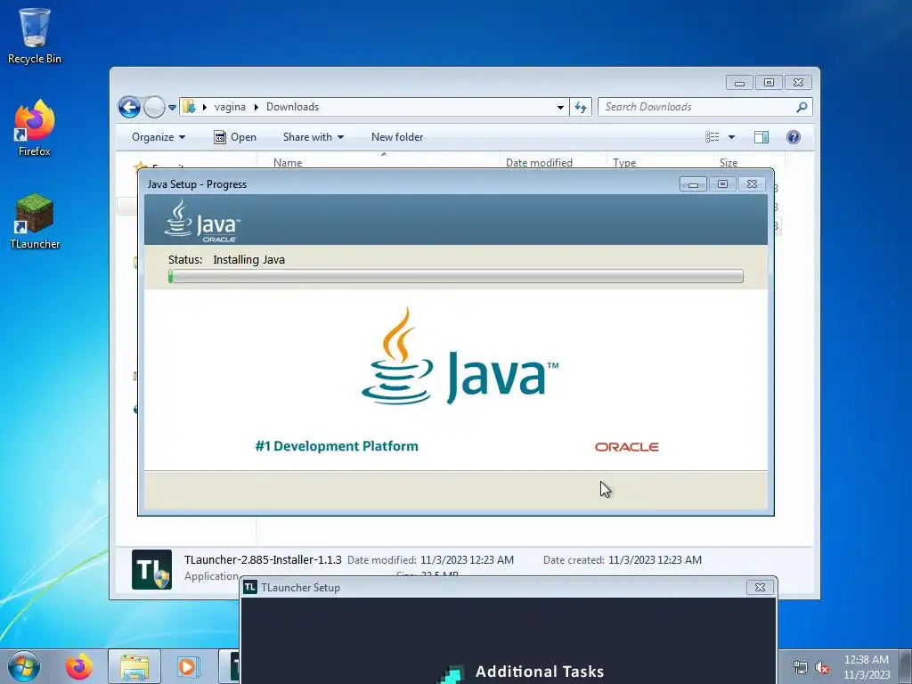Click the Open toolbar button
Image resolution: width=912 pixels, height=684 pixels.
[x=235, y=137]
